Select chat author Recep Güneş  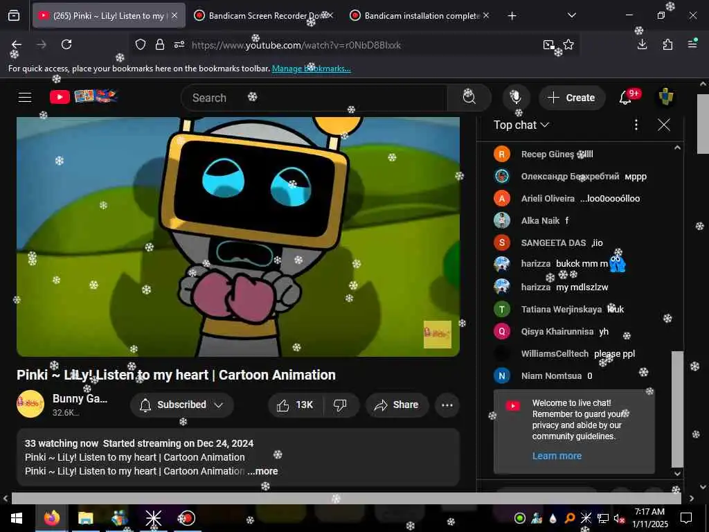point(547,154)
